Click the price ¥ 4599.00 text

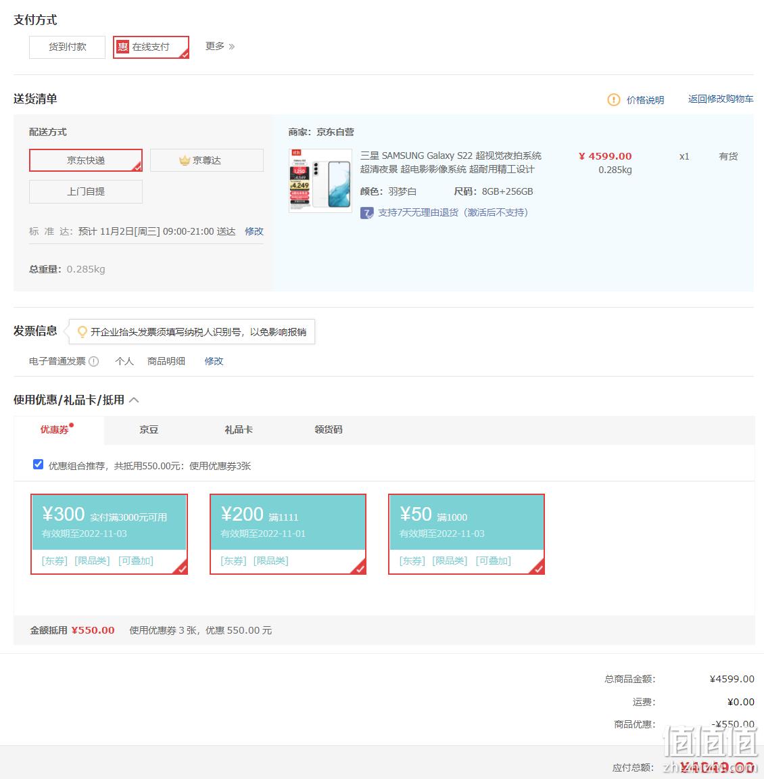[x=605, y=156]
